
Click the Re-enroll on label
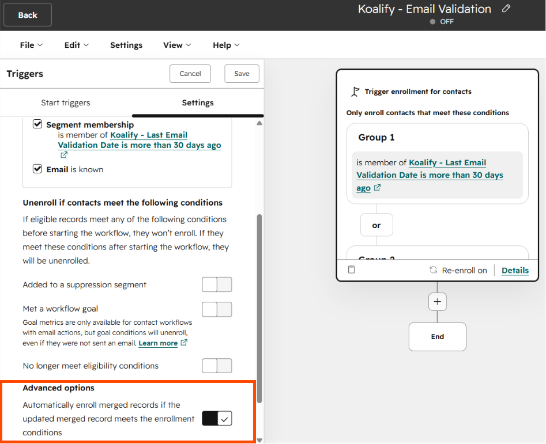point(464,270)
